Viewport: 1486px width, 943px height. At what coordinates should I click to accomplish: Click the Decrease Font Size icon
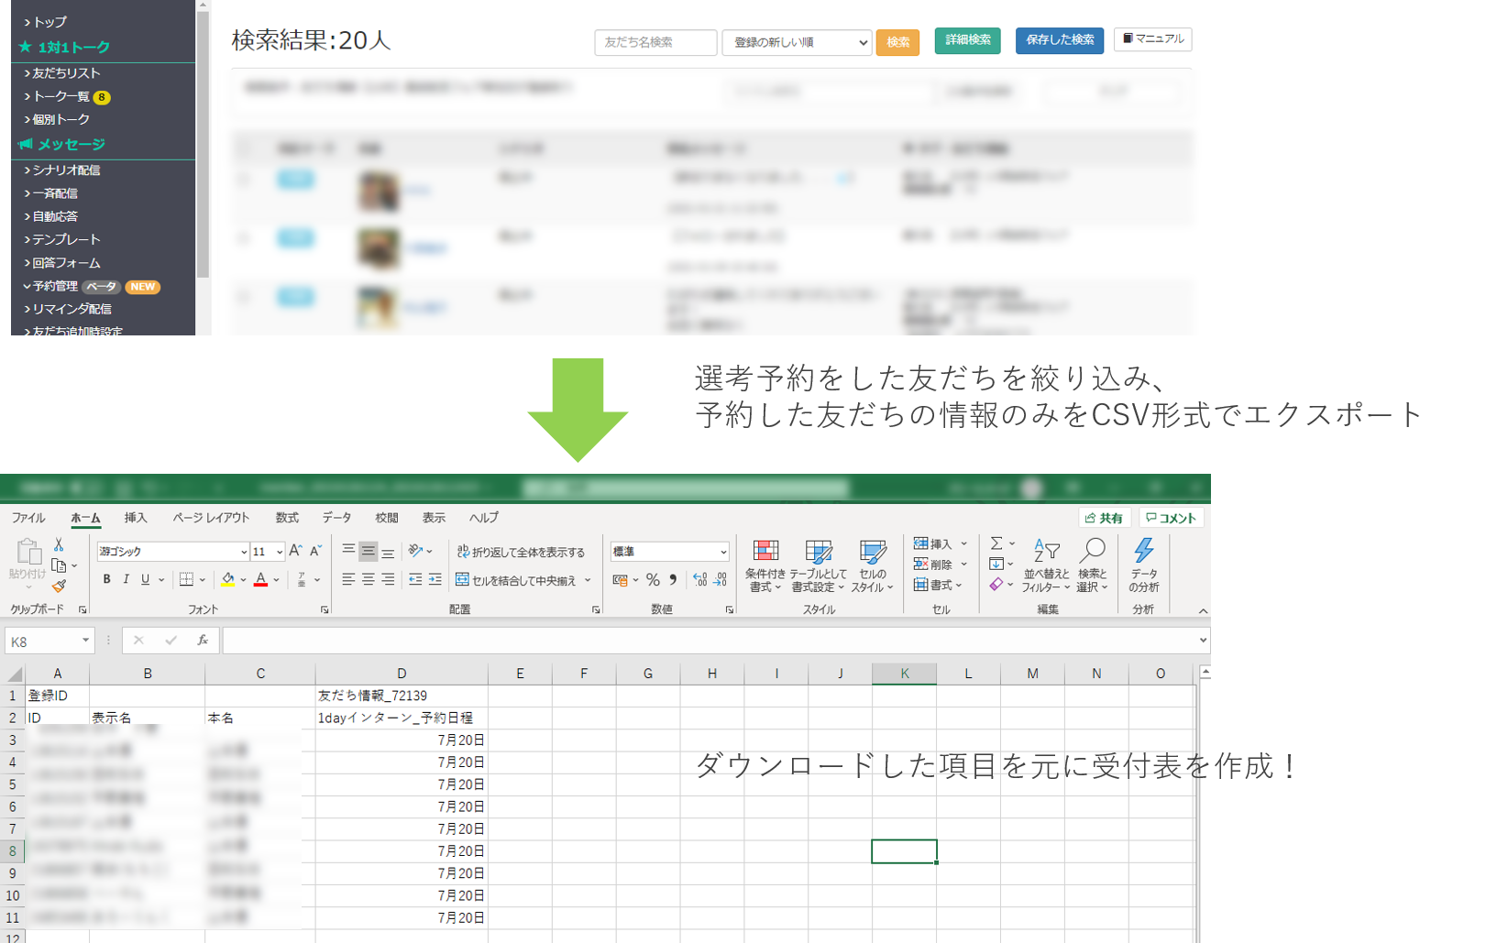click(315, 551)
